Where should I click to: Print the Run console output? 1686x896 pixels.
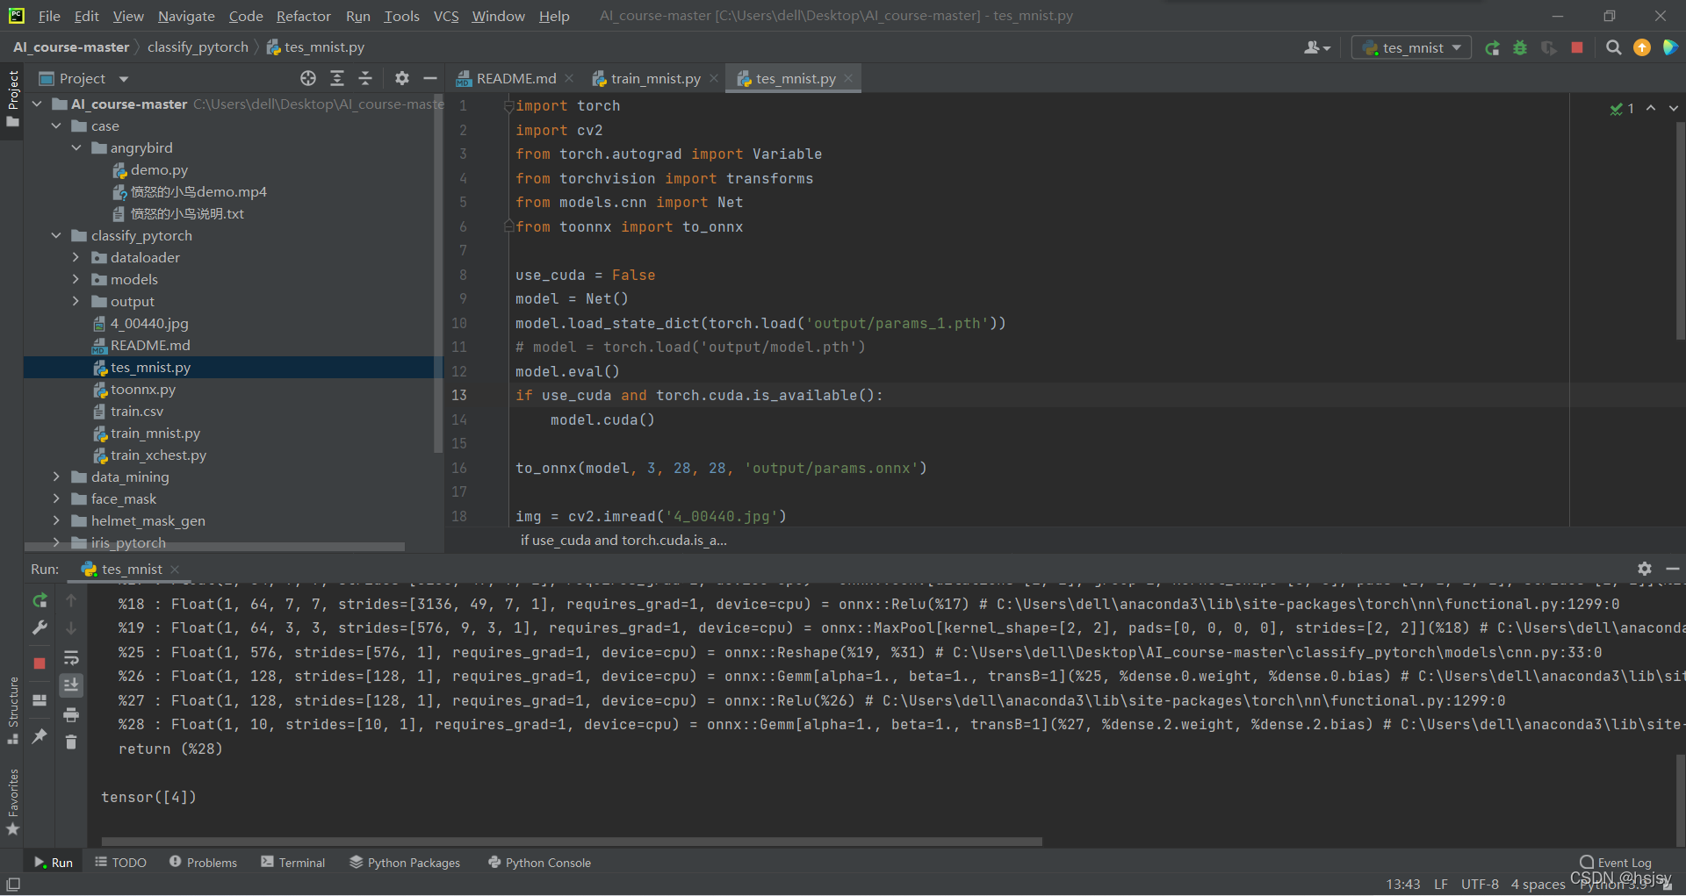click(x=71, y=714)
